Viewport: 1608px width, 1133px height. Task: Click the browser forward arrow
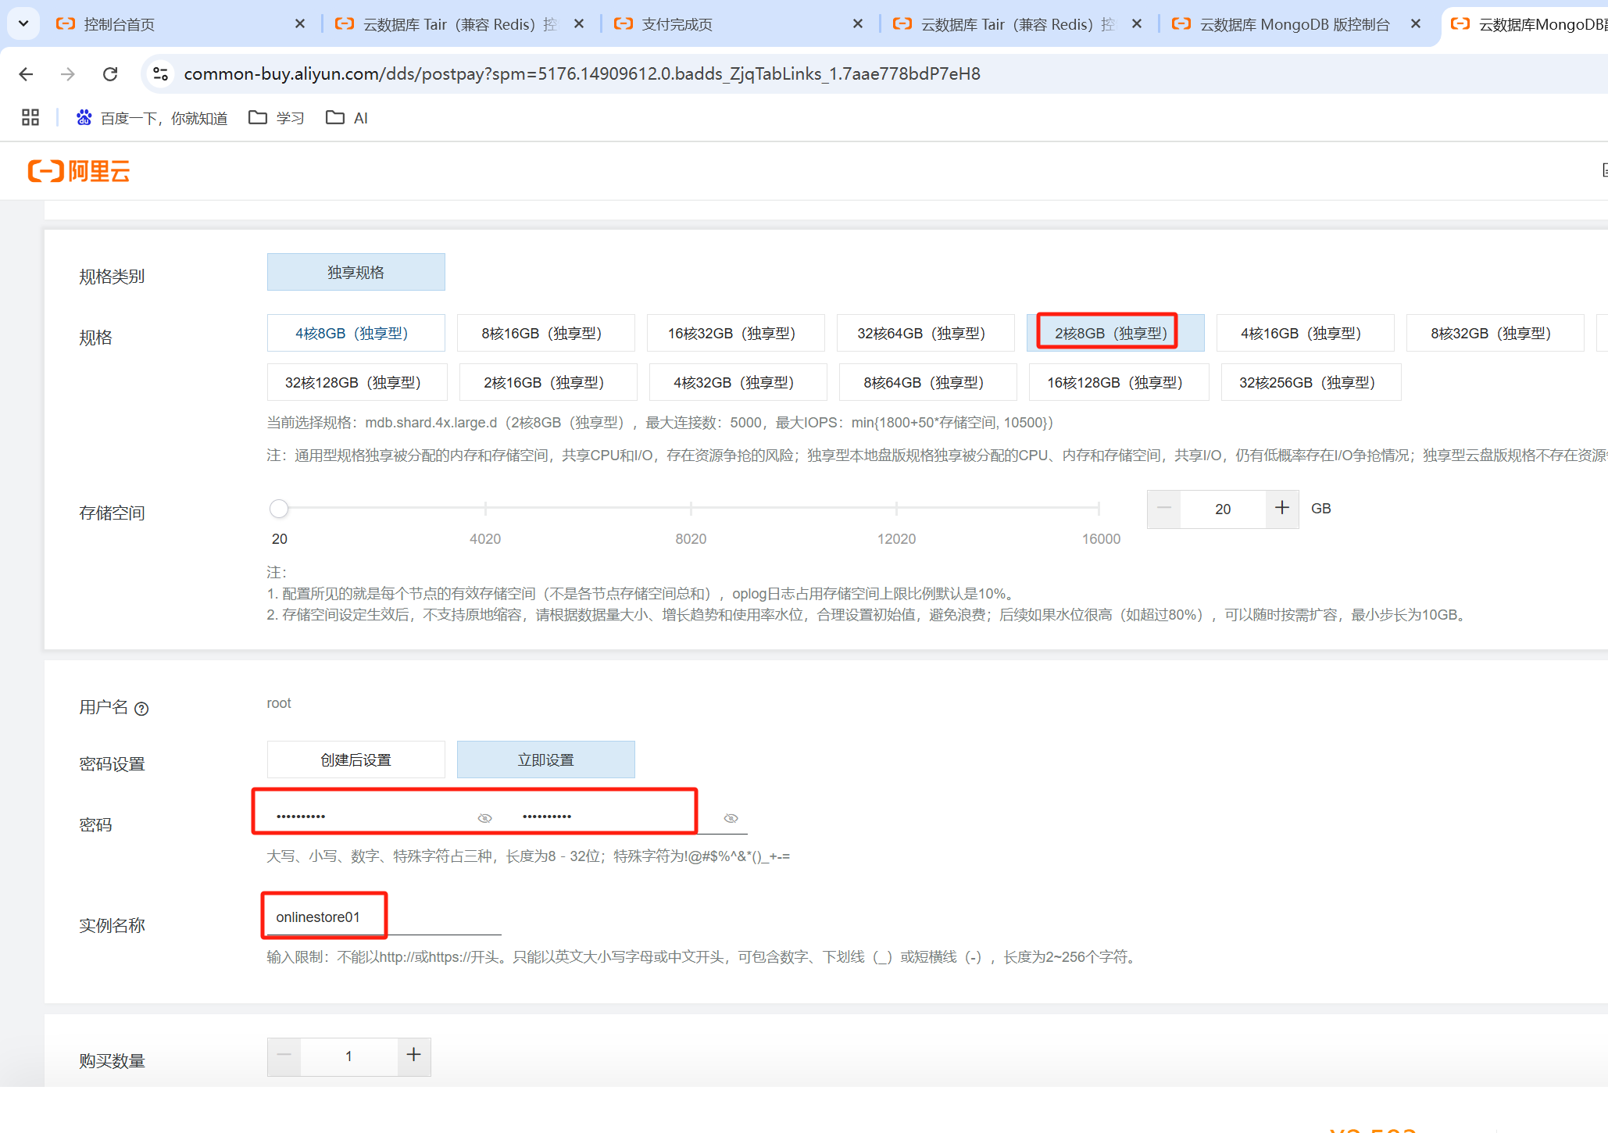tap(68, 73)
